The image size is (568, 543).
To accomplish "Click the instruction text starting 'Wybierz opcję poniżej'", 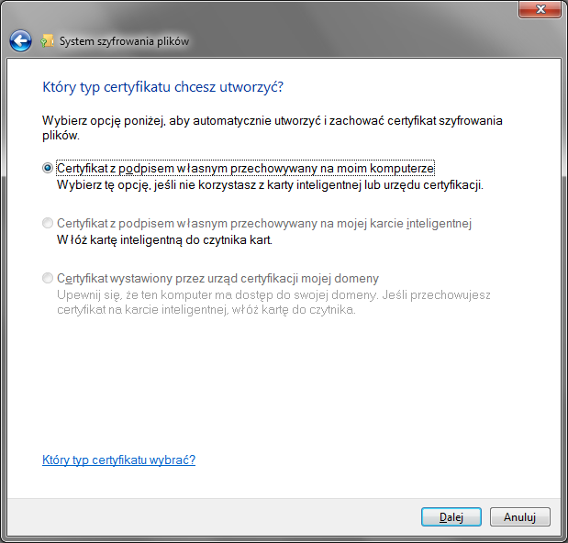I will (272, 127).
